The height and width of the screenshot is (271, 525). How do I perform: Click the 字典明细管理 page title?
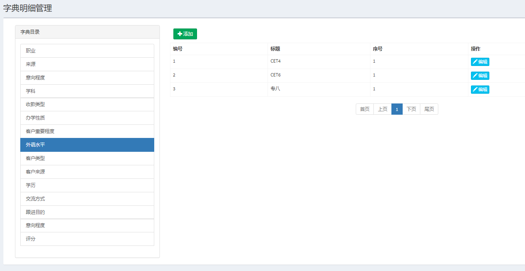click(28, 8)
